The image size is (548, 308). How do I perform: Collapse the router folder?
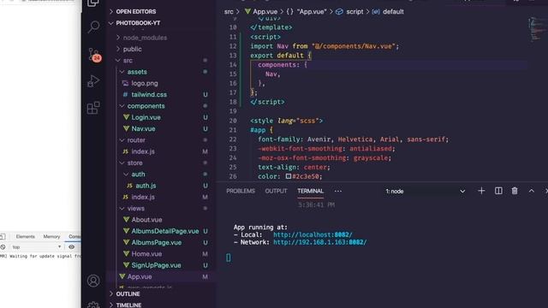coord(136,140)
